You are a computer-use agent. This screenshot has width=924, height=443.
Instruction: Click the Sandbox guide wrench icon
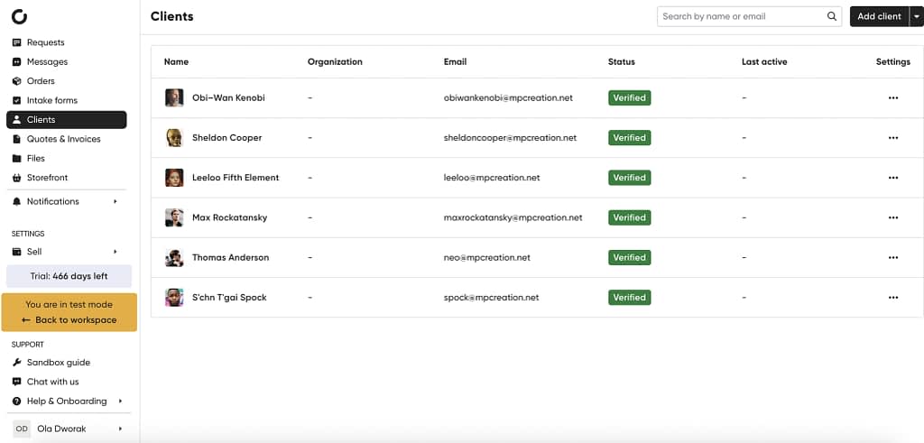point(16,363)
